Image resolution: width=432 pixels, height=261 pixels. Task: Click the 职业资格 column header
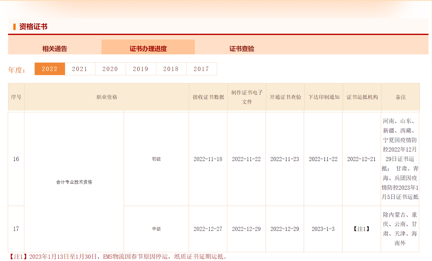pos(107,97)
